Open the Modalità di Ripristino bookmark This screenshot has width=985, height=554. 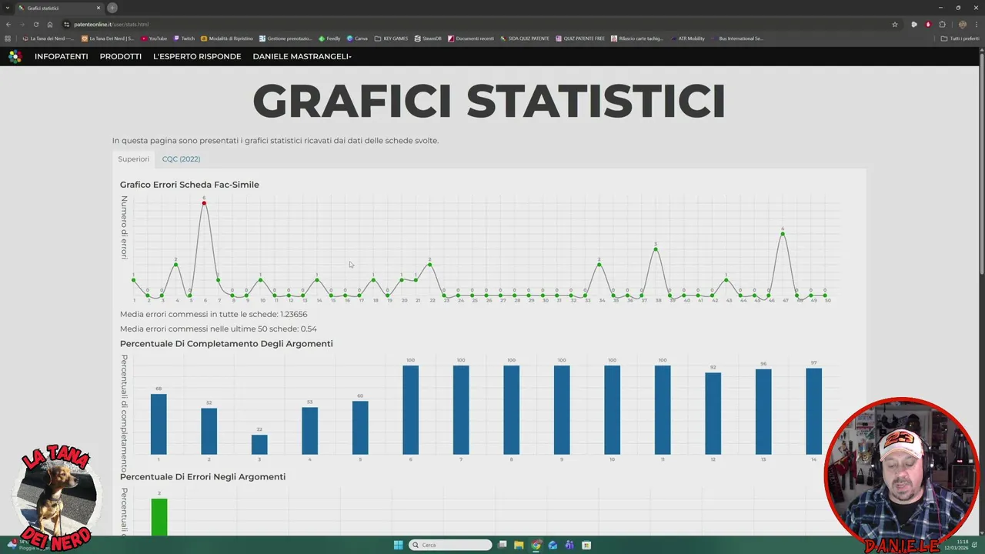(227, 38)
